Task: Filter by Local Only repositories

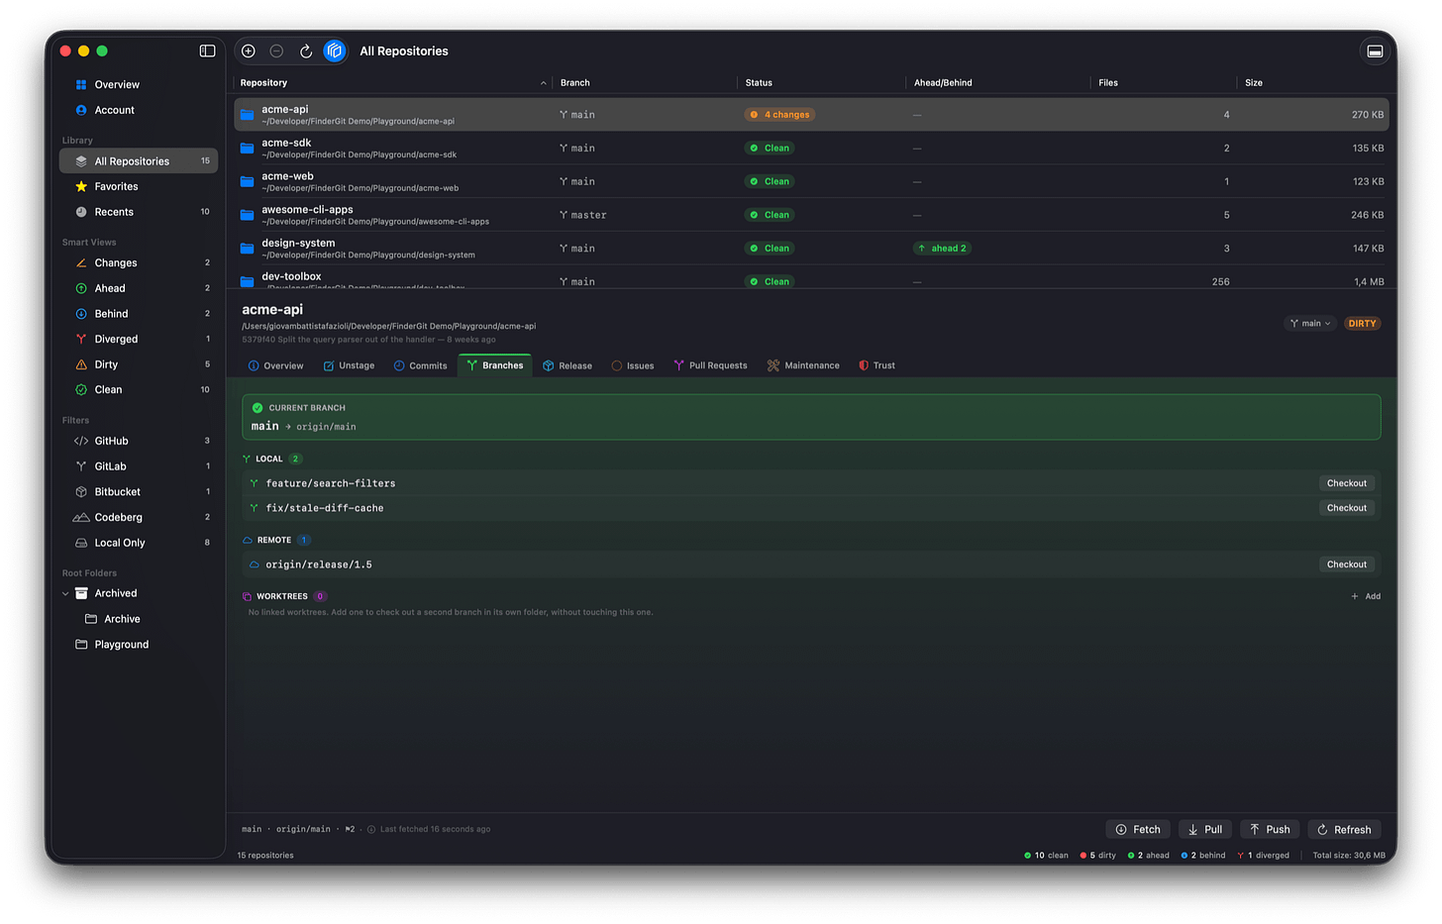Action: (139, 543)
